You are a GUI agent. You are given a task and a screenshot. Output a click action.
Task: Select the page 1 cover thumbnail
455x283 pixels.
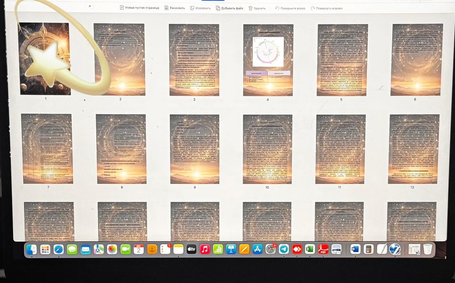click(44, 58)
